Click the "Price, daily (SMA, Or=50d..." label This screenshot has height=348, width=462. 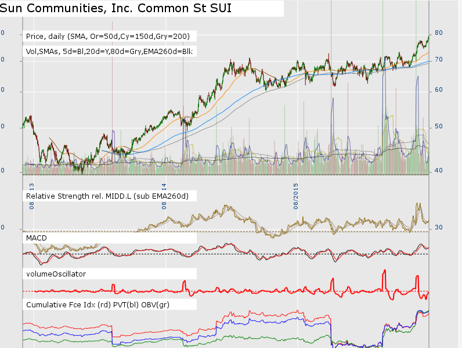(x=108, y=36)
